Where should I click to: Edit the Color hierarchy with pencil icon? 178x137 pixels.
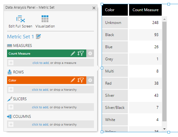tap(73, 80)
